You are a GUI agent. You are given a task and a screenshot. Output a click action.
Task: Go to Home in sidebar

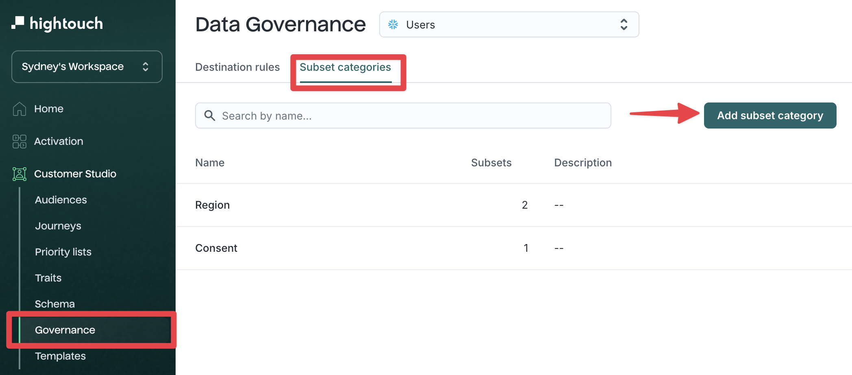[49, 109]
